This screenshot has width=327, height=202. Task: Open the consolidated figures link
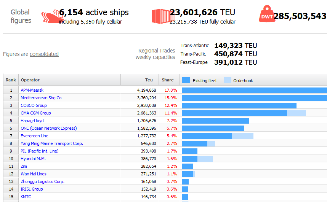44,54
